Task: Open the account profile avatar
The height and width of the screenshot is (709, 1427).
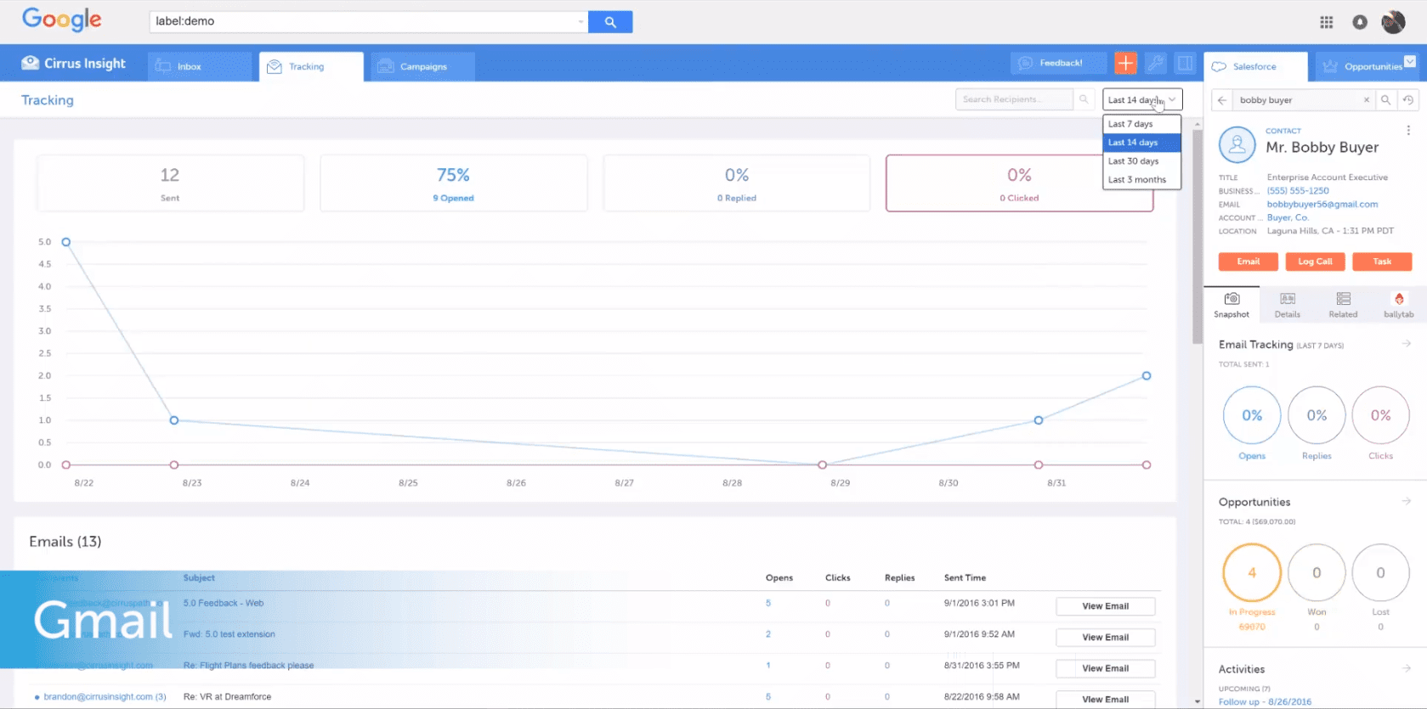Action: pos(1393,22)
